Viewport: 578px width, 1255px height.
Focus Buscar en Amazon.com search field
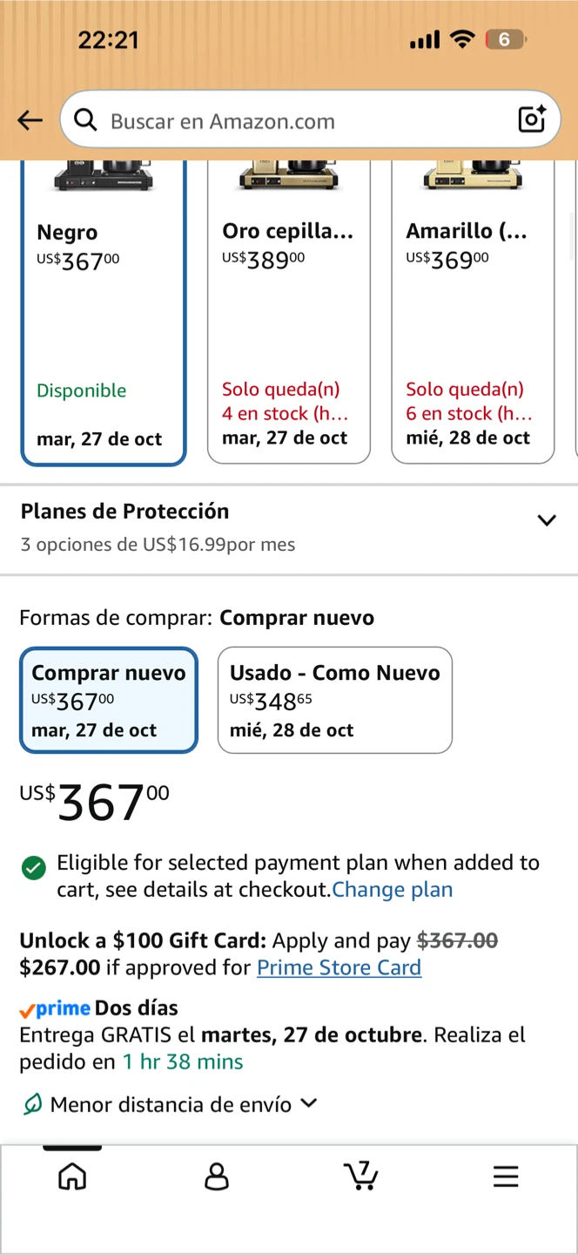tap(310, 119)
